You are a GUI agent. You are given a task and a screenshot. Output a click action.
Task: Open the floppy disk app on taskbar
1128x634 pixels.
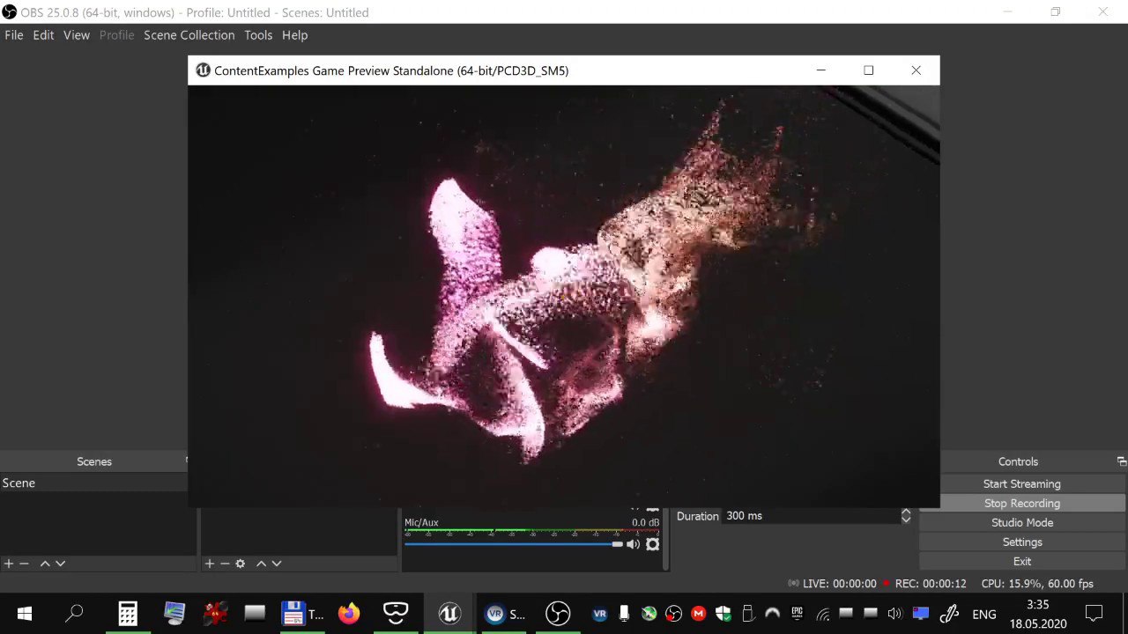tap(302, 614)
